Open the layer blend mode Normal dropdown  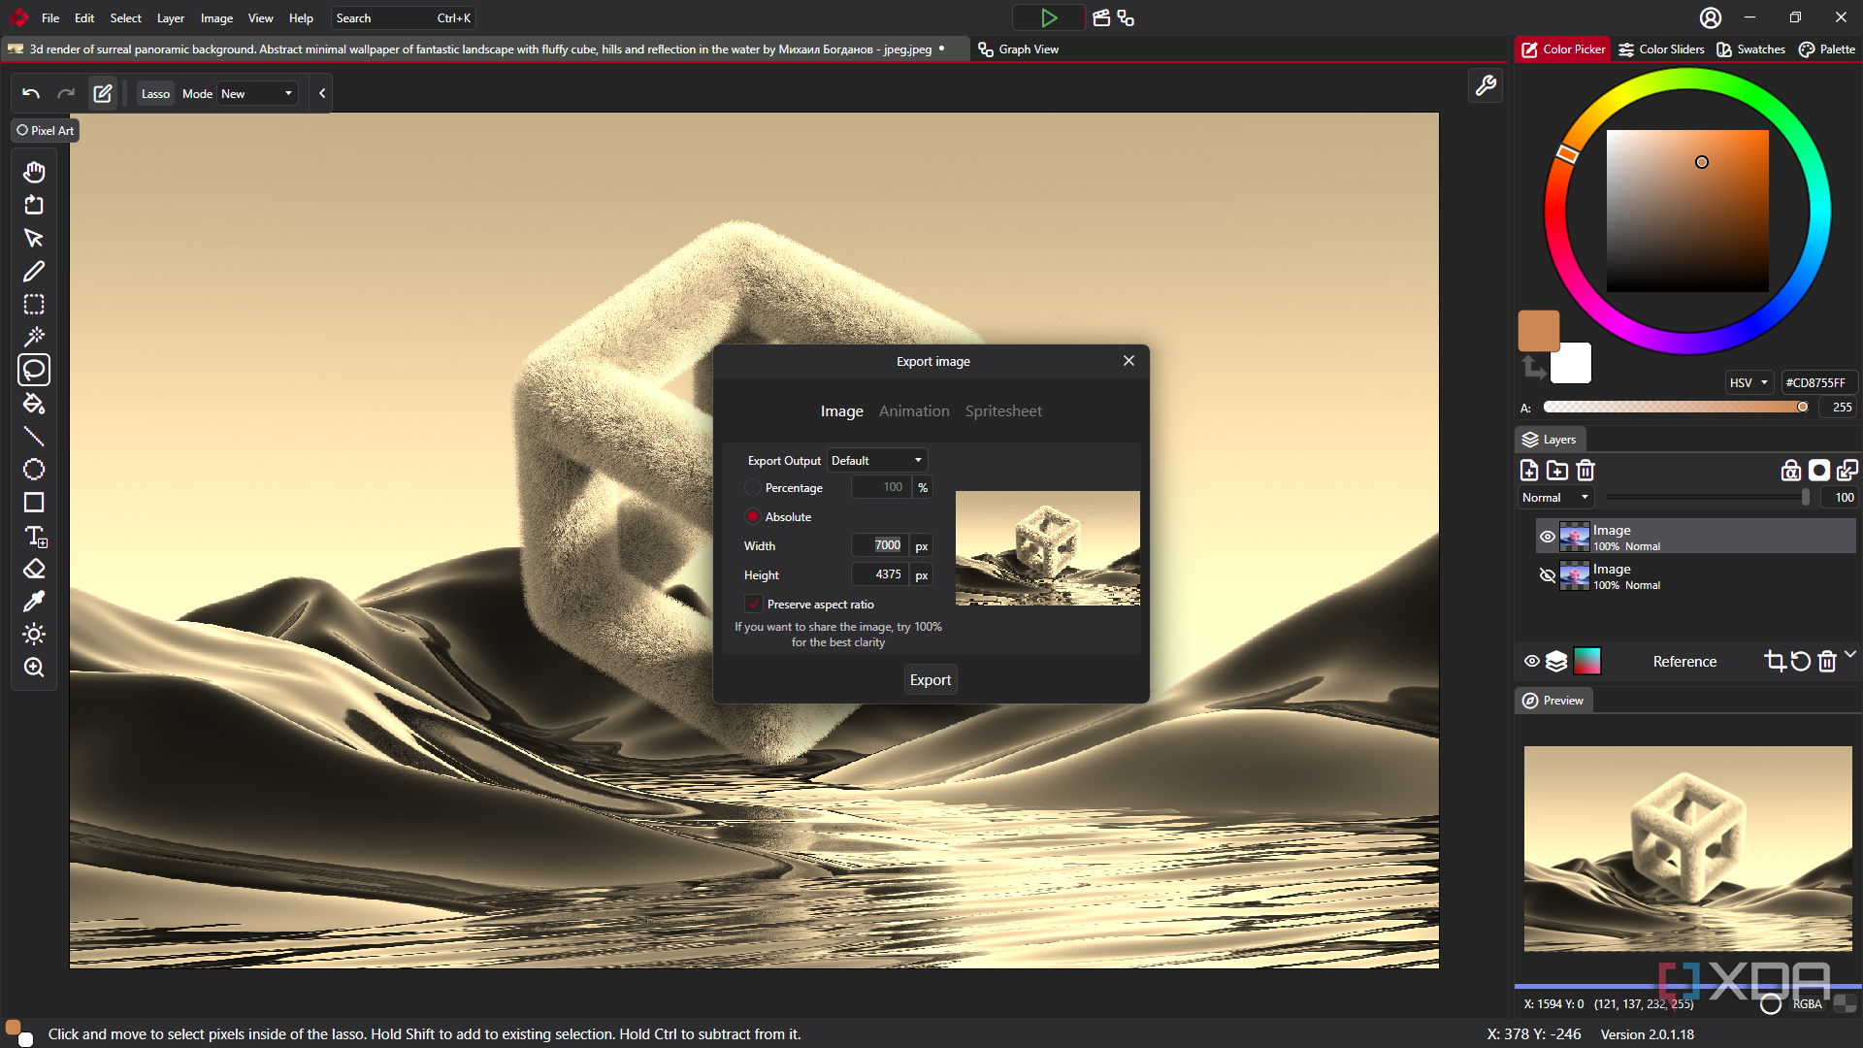click(x=1555, y=497)
